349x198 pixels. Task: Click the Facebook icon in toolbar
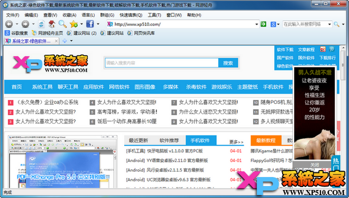(90, 24)
